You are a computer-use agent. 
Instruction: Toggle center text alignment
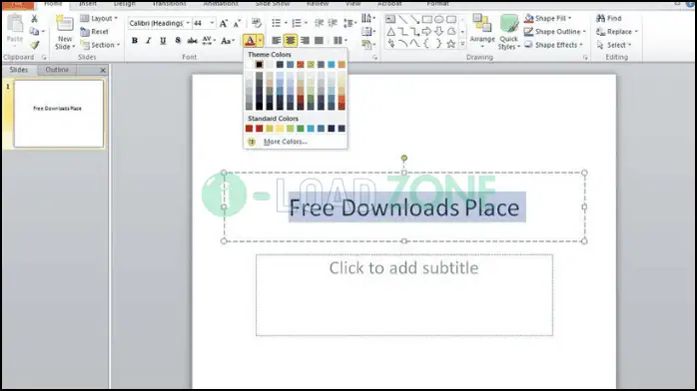point(291,40)
